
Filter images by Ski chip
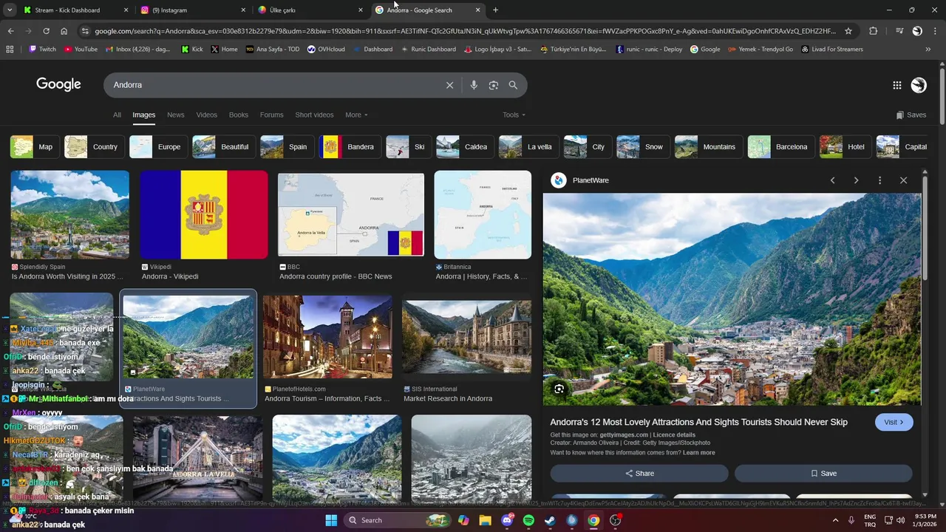[408, 147]
